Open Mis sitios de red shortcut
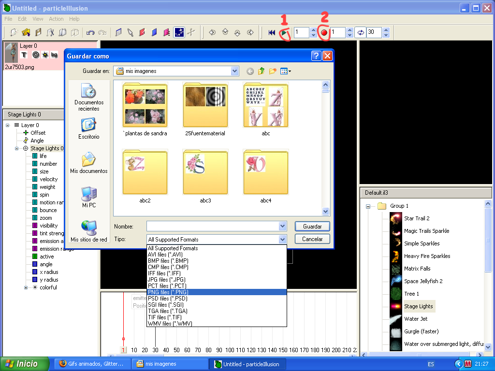495x371 pixels. (x=89, y=231)
